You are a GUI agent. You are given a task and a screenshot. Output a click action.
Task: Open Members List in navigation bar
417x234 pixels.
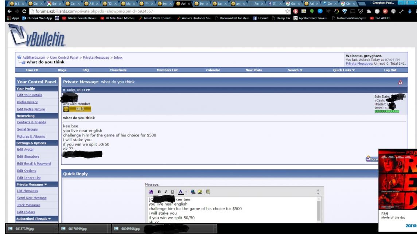pyautogui.click(x=167, y=70)
